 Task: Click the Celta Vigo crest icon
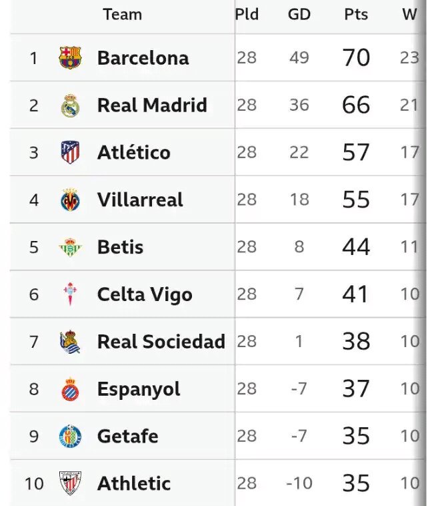tap(70, 294)
